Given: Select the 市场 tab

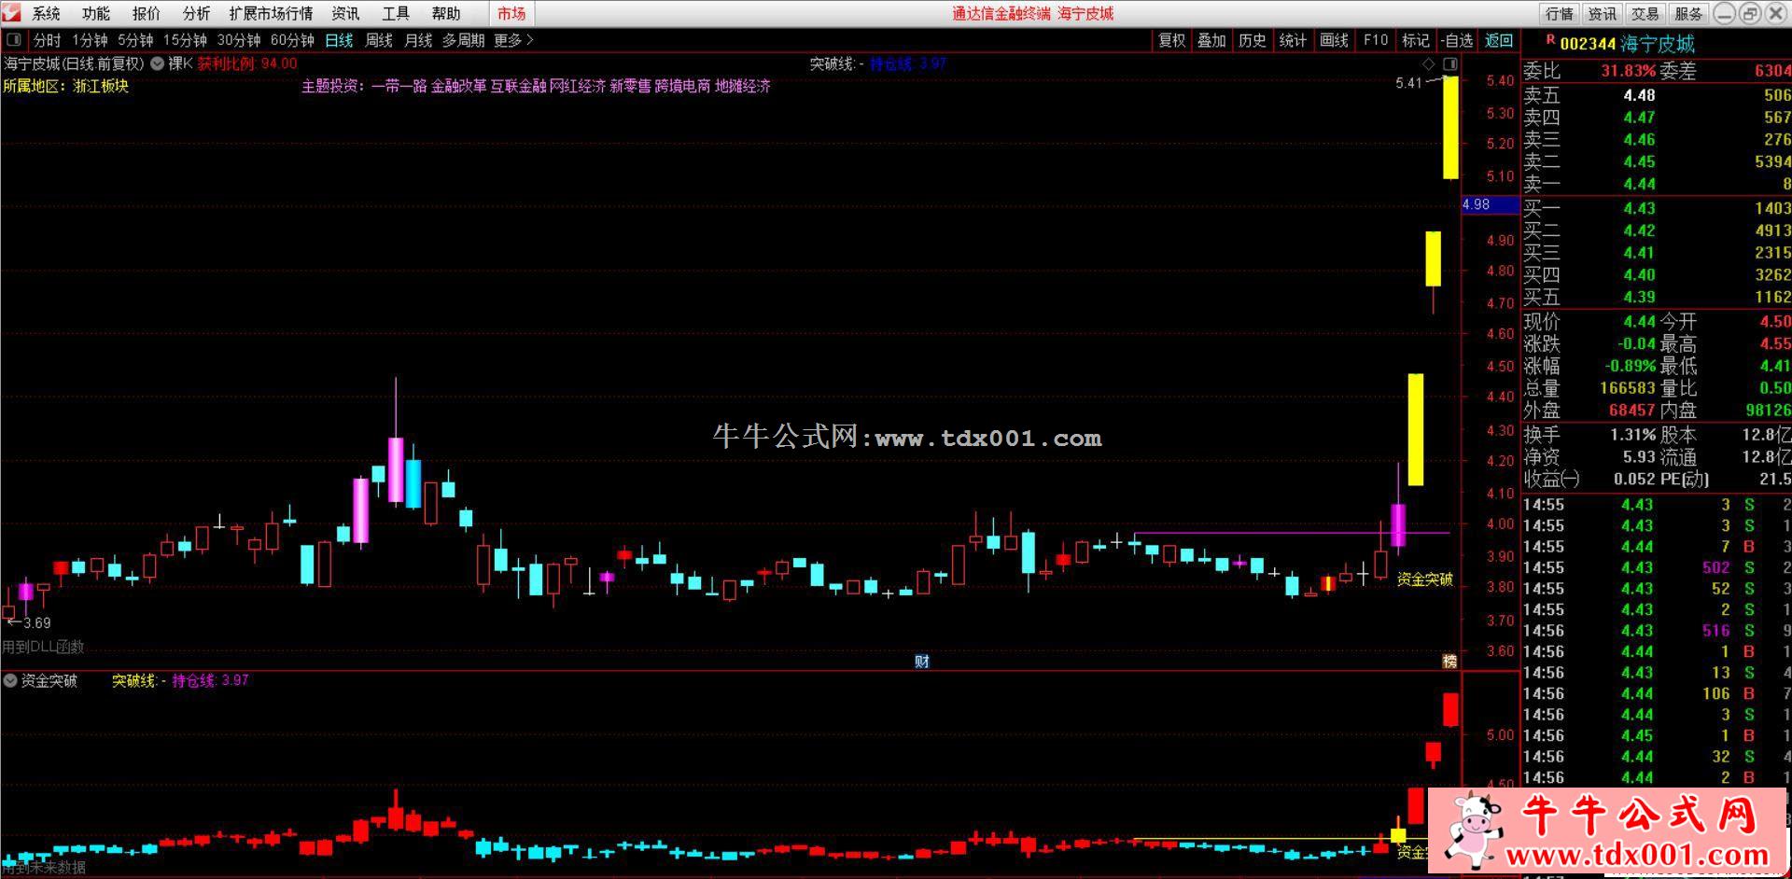Looking at the screenshot, I should tap(511, 13).
